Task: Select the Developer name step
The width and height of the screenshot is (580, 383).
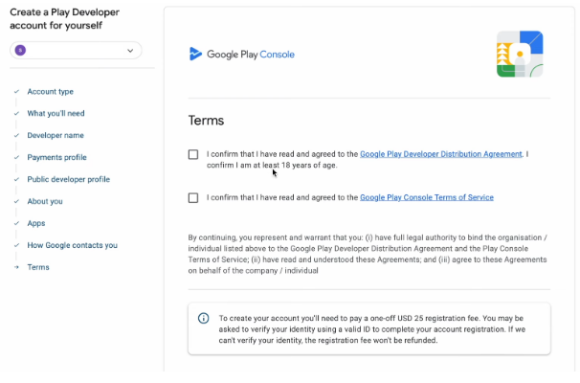Action: click(56, 136)
